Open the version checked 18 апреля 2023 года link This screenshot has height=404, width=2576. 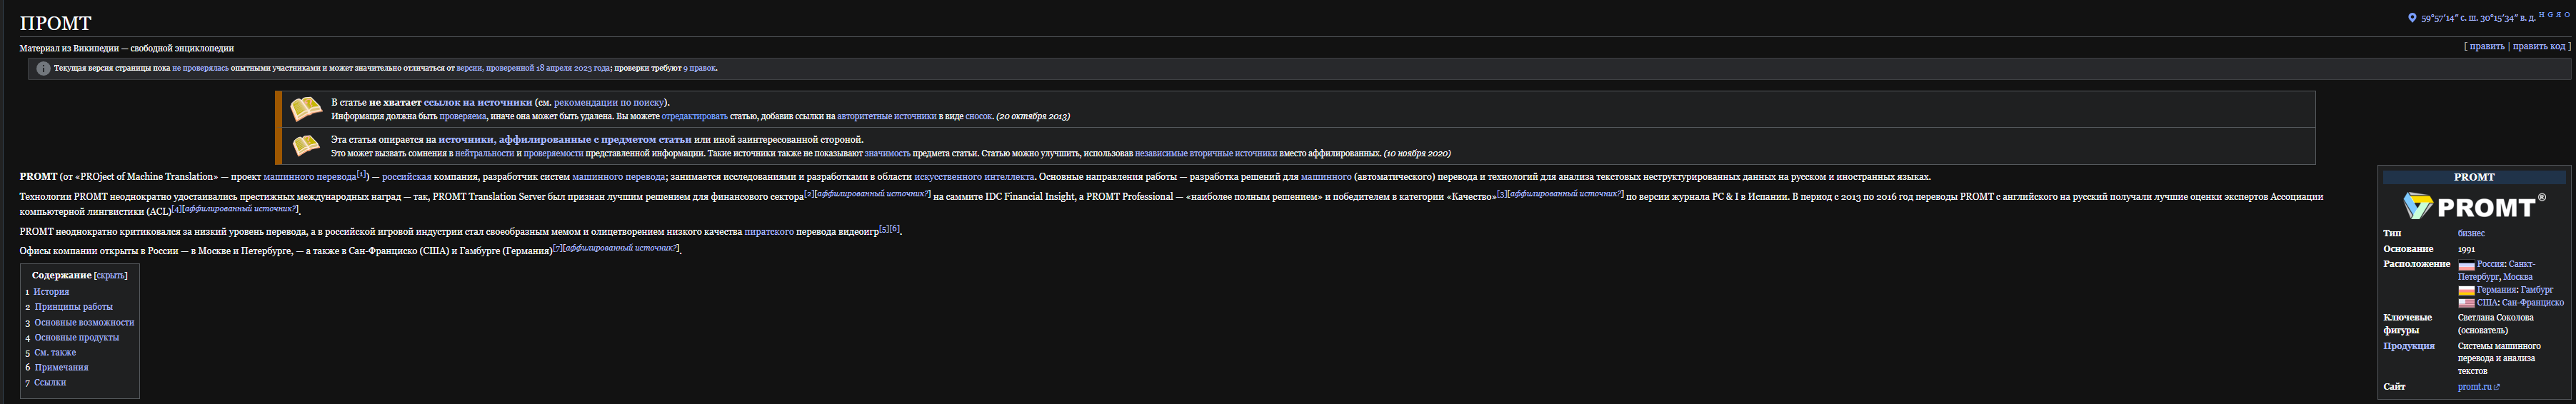pos(533,69)
